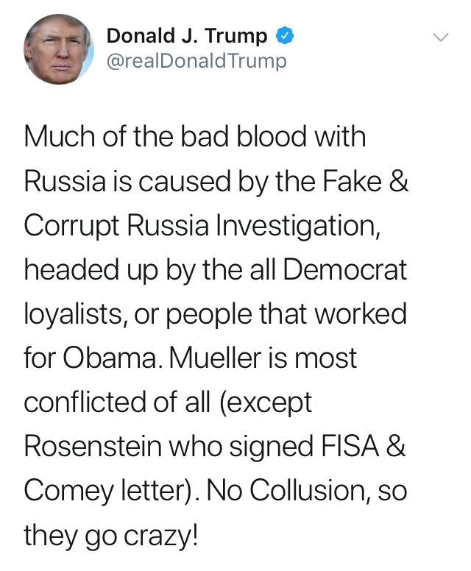The height and width of the screenshot is (571, 471).
Task: Click the phrase "Corrupt Russia Investigation,"
Action: tap(202, 227)
